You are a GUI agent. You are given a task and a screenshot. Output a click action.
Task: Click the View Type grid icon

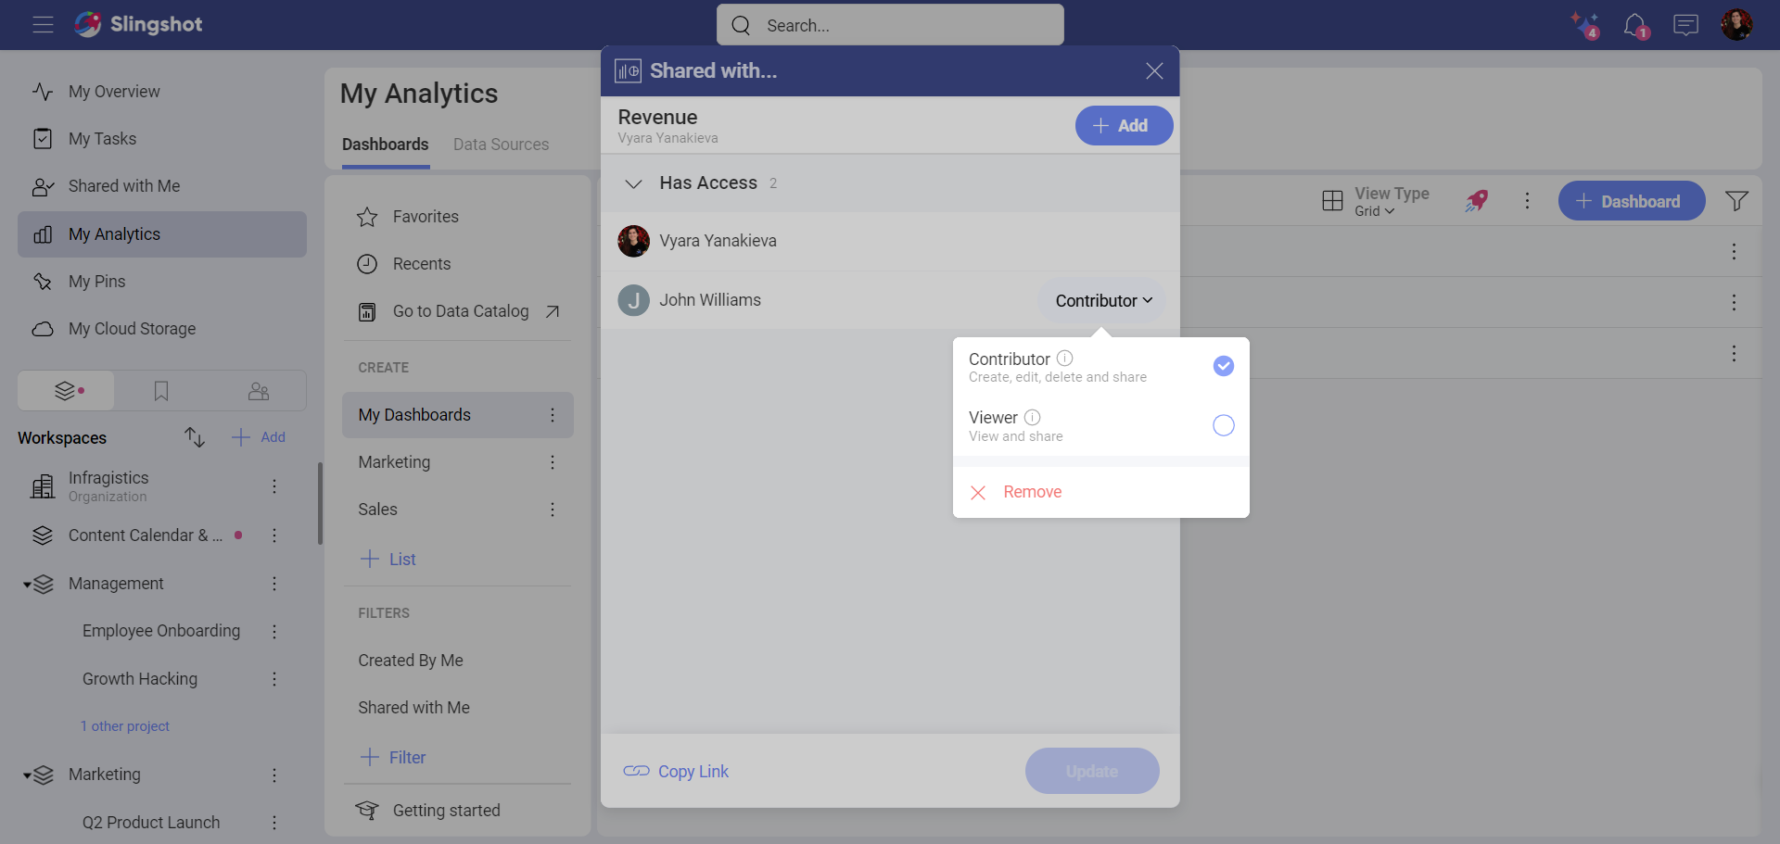(x=1332, y=201)
